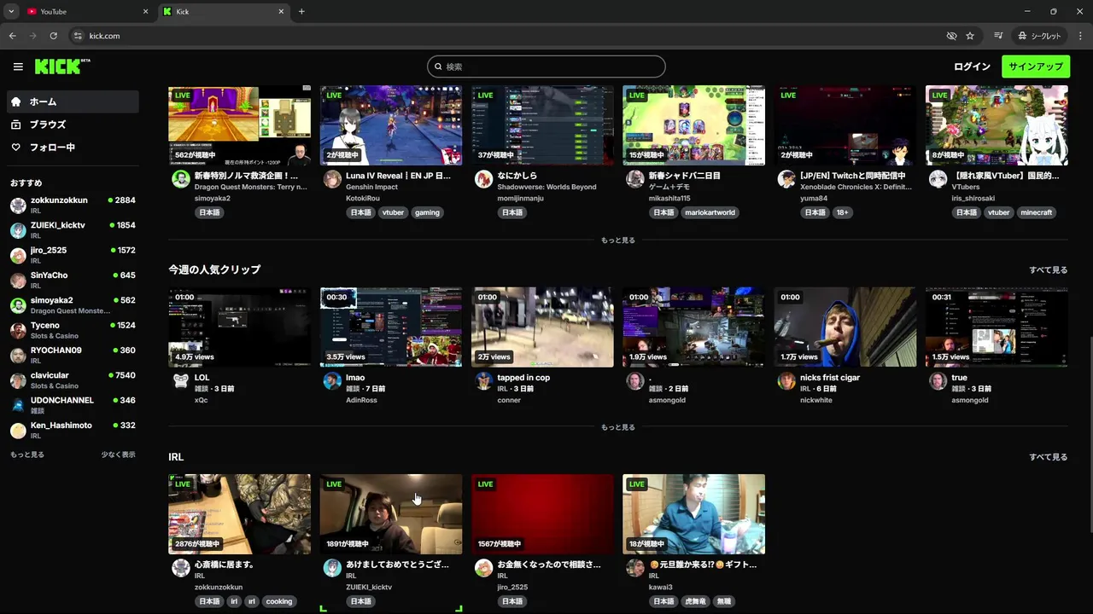Open the site information icon beside kick.com

[78, 36]
